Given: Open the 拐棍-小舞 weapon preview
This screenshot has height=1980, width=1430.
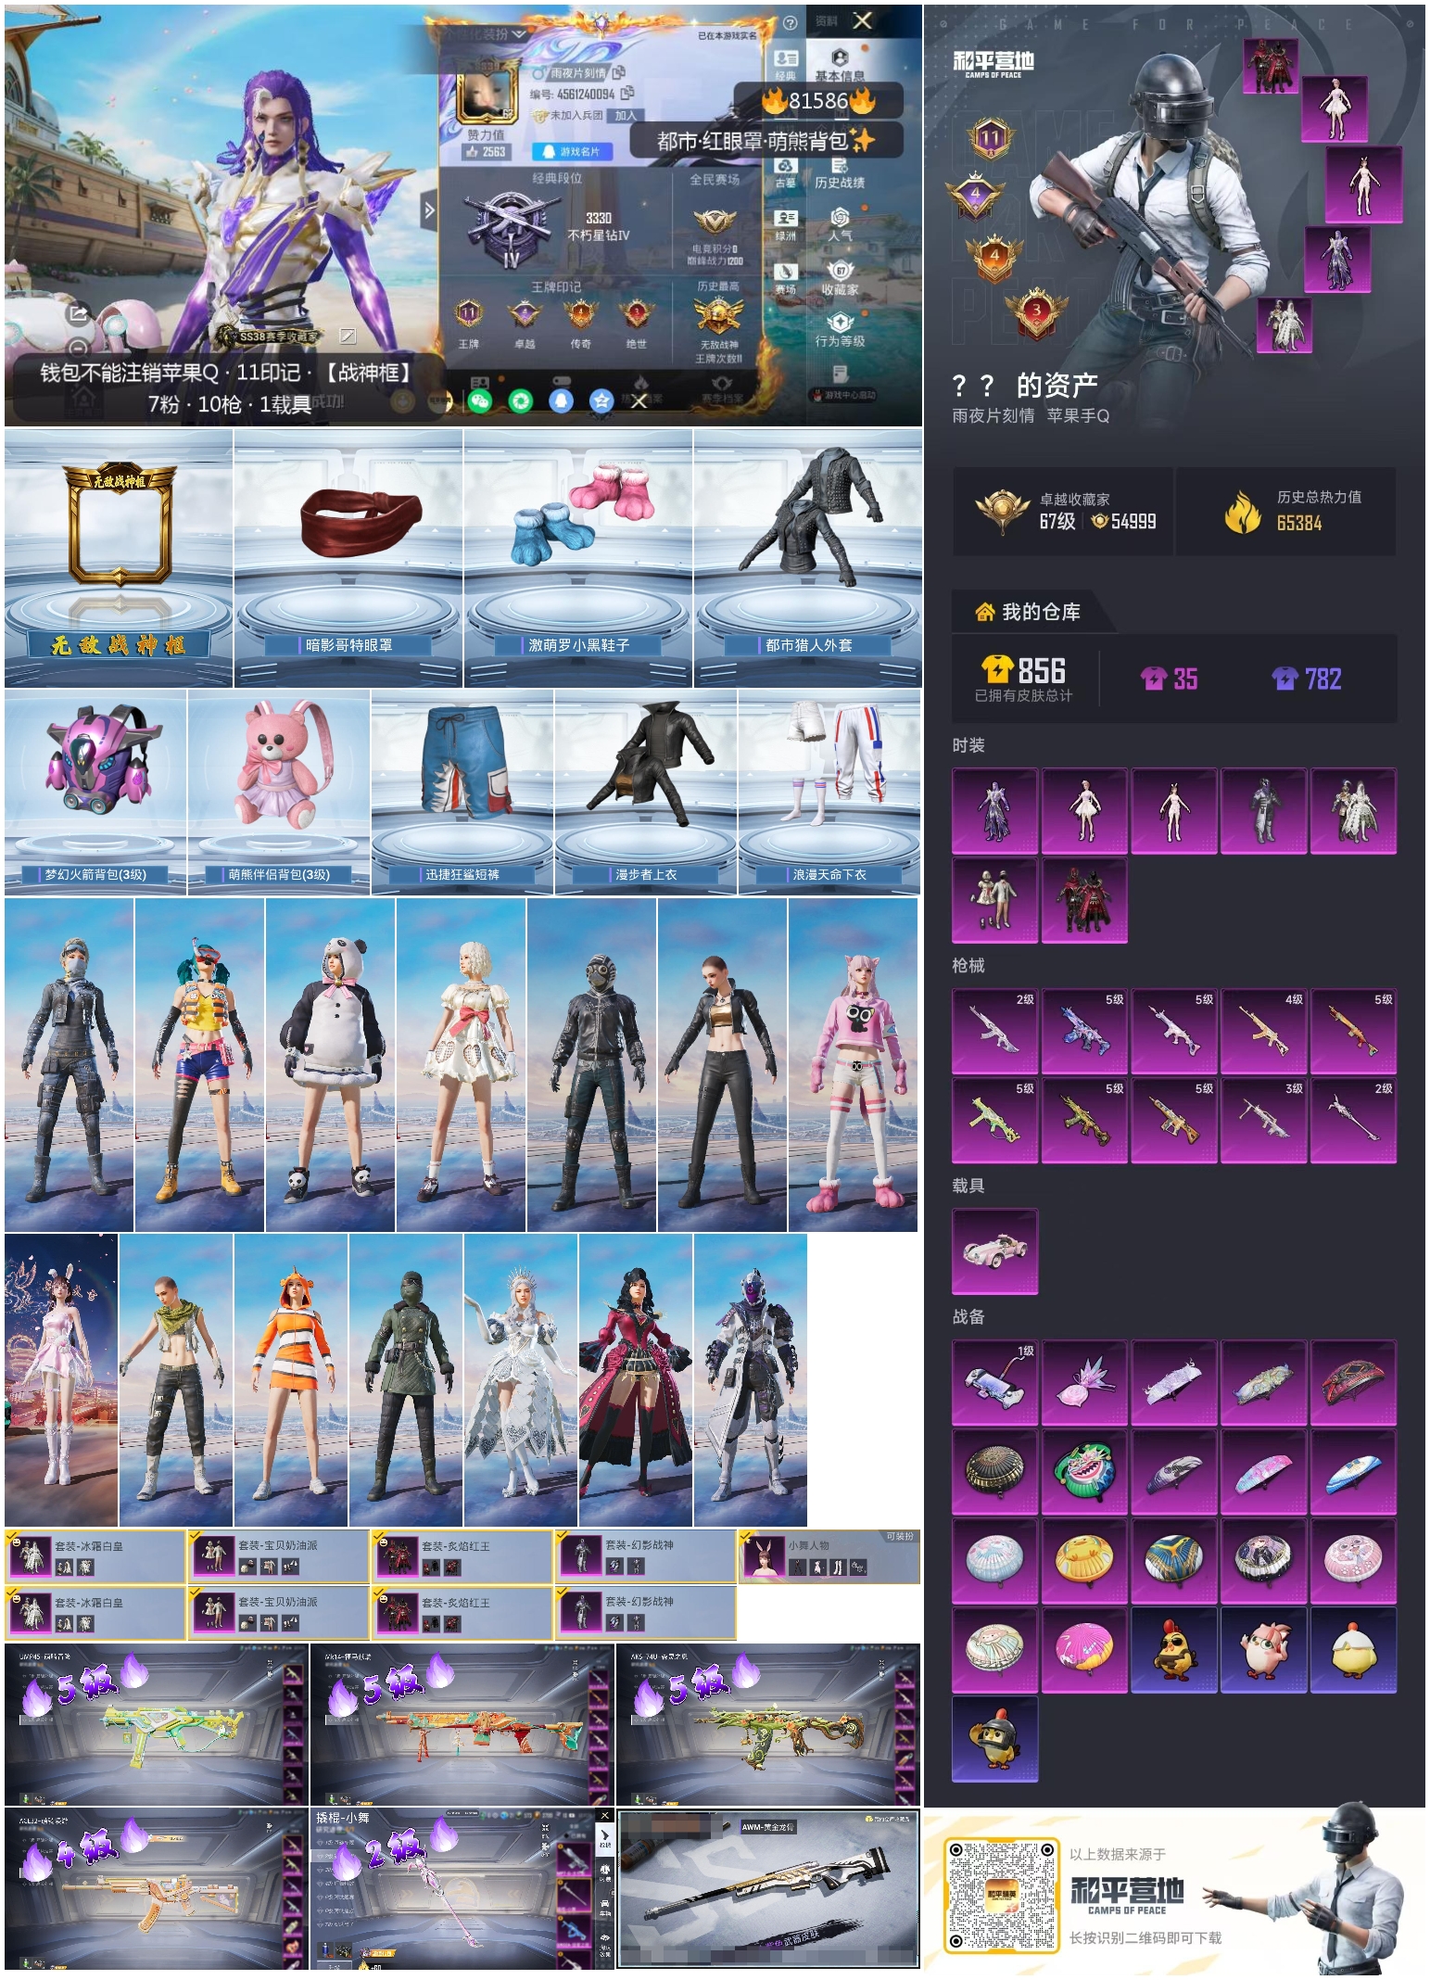Looking at the screenshot, I should point(462,1887).
